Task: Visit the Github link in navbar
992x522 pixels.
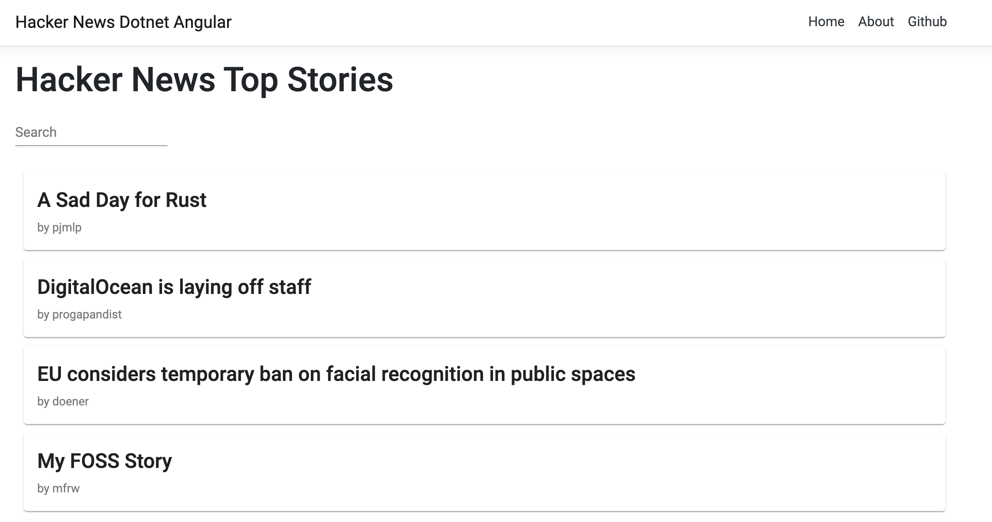Action: [x=927, y=22]
